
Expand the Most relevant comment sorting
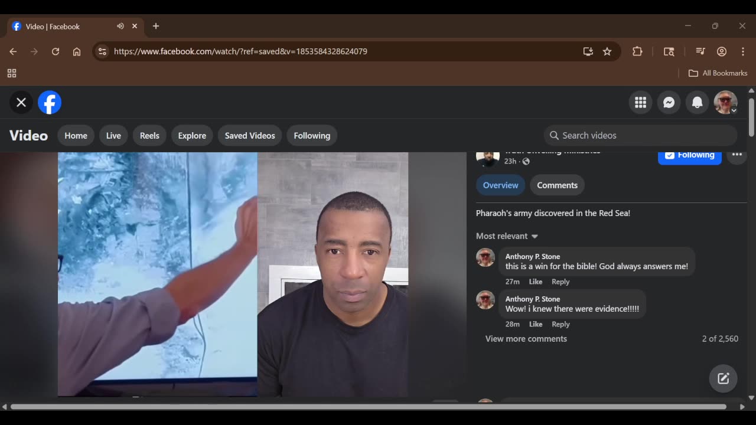click(x=507, y=236)
